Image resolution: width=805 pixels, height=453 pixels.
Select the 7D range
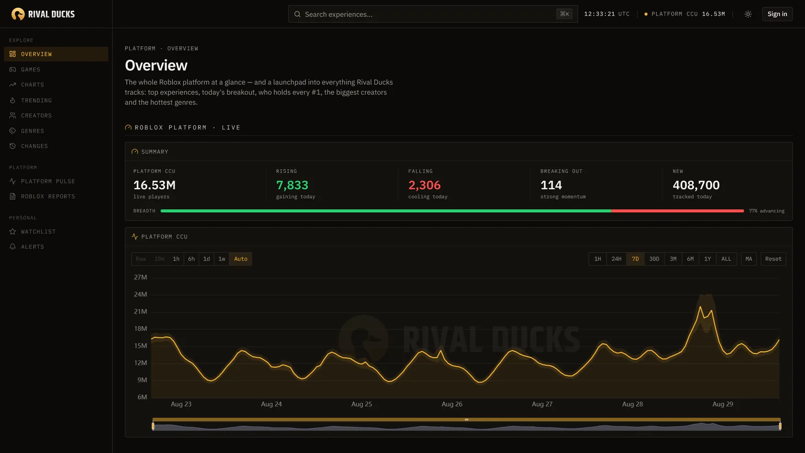tap(635, 259)
